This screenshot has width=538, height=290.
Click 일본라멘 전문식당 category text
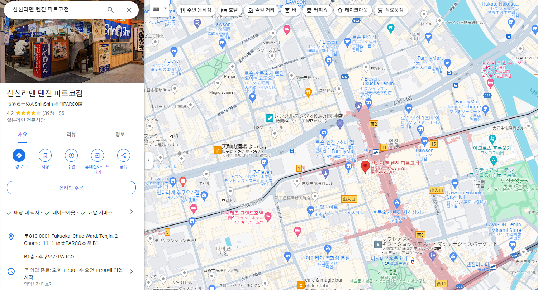[26, 120]
